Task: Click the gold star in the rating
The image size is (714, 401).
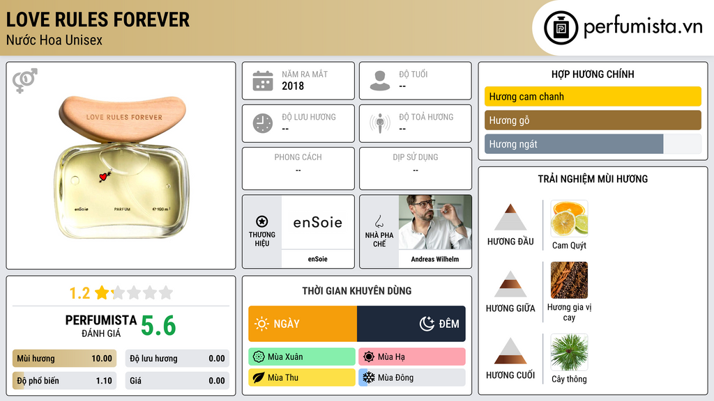Action: coord(102,292)
